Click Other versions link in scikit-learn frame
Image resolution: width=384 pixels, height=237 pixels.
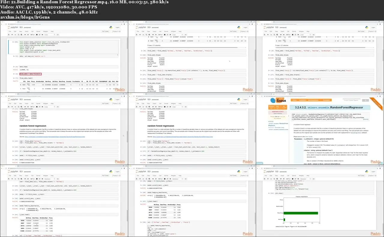coord(278,113)
